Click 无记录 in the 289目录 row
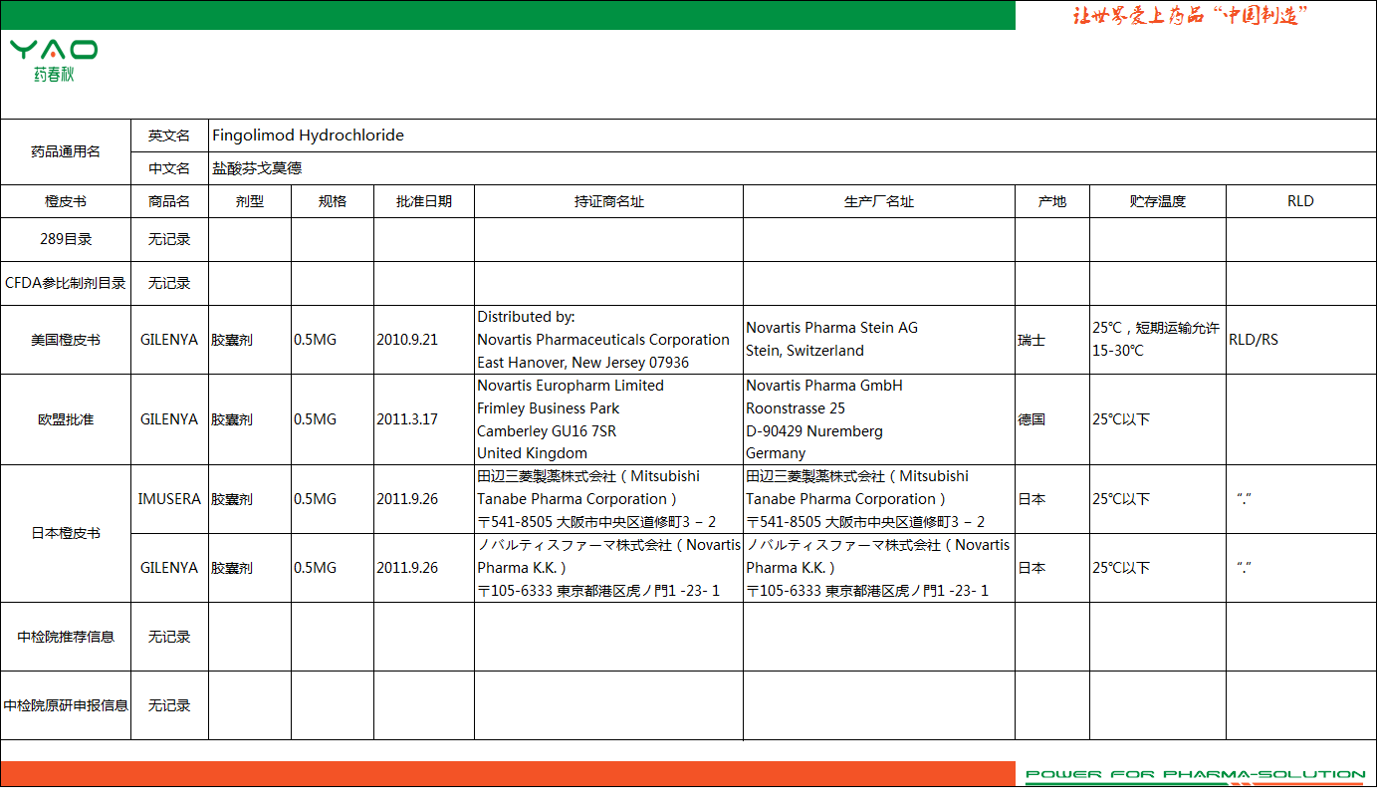Viewport: 1378px width, 808px height. [x=169, y=240]
